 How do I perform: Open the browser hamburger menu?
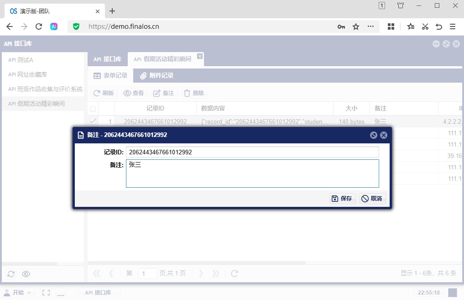click(x=453, y=26)
